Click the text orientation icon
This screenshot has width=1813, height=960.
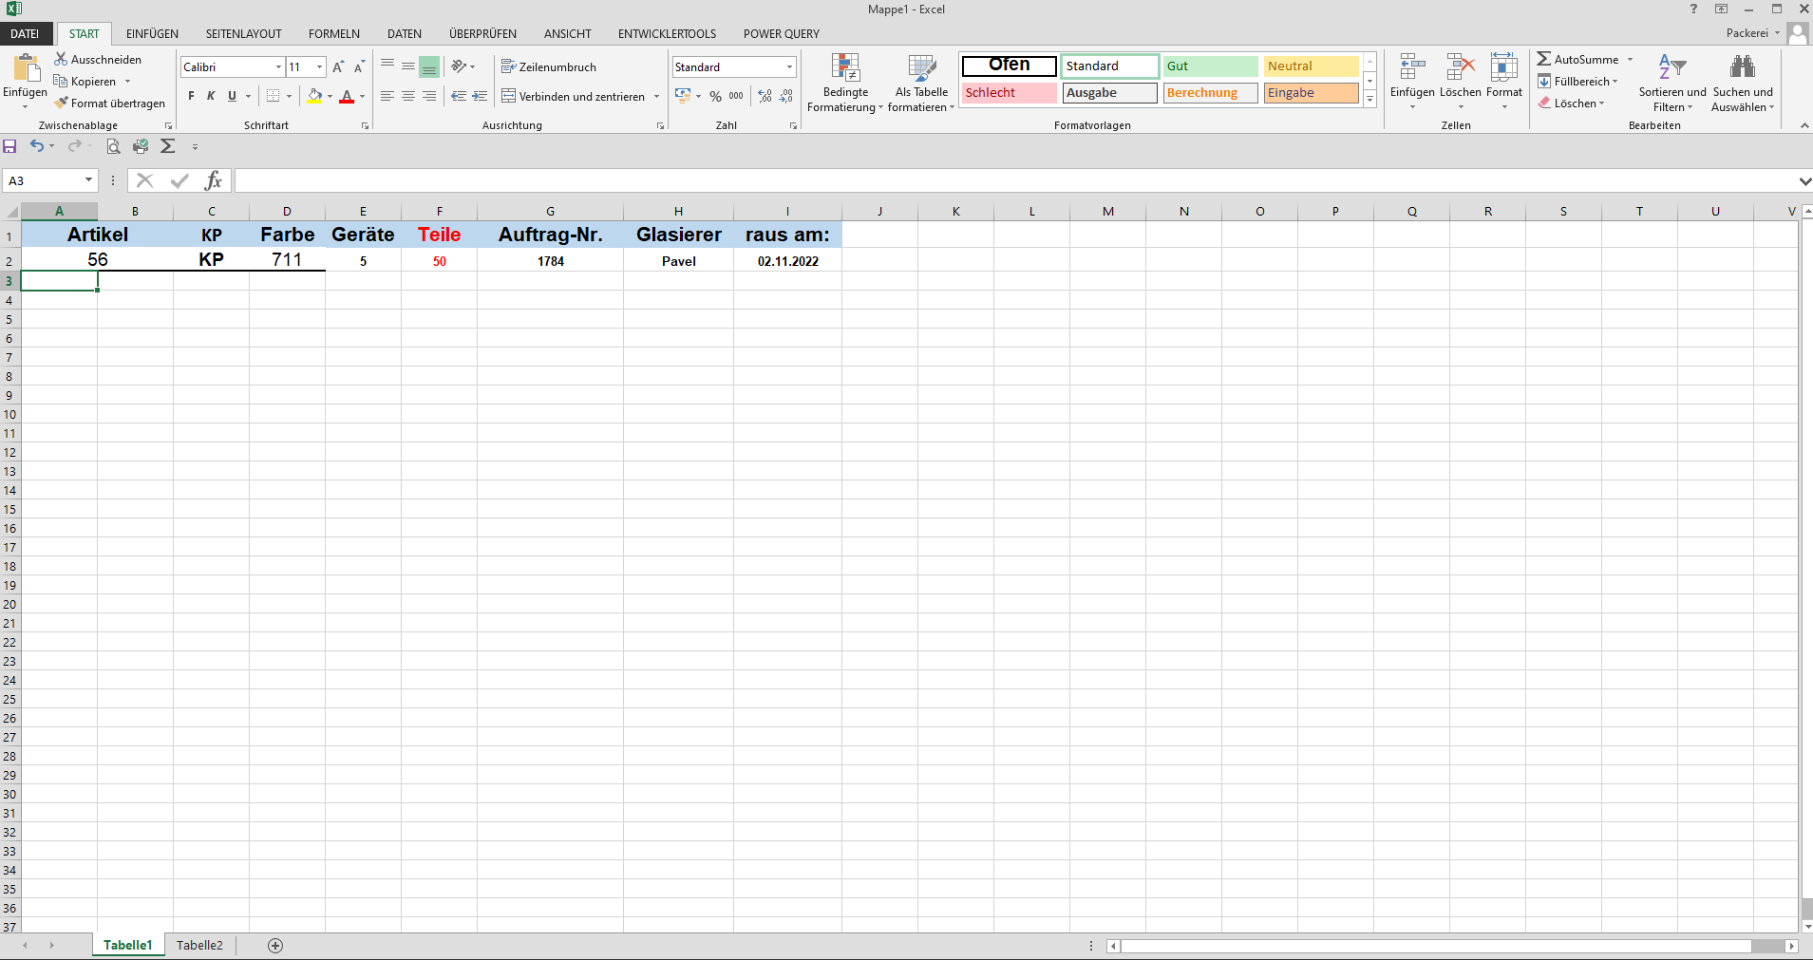pos(459,66)
